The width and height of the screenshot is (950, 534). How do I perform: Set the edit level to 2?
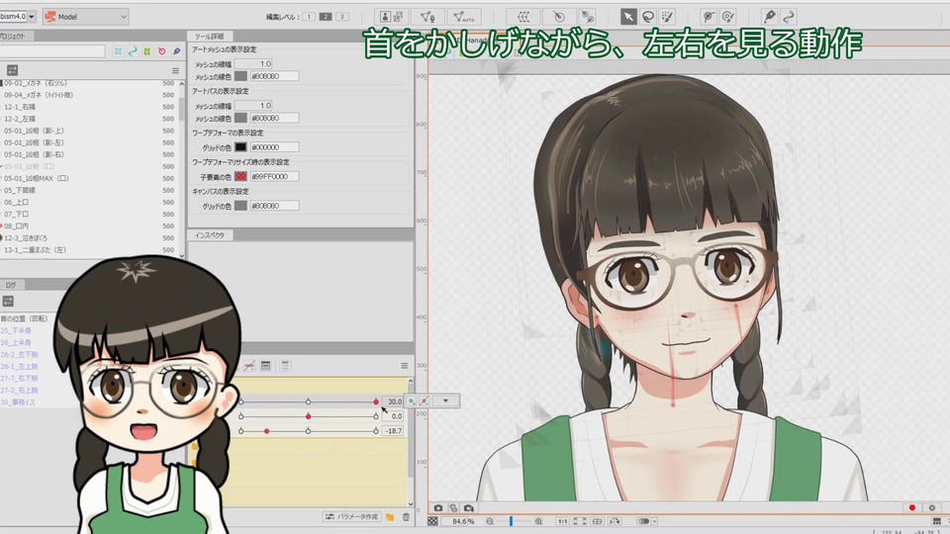(326, 17)
